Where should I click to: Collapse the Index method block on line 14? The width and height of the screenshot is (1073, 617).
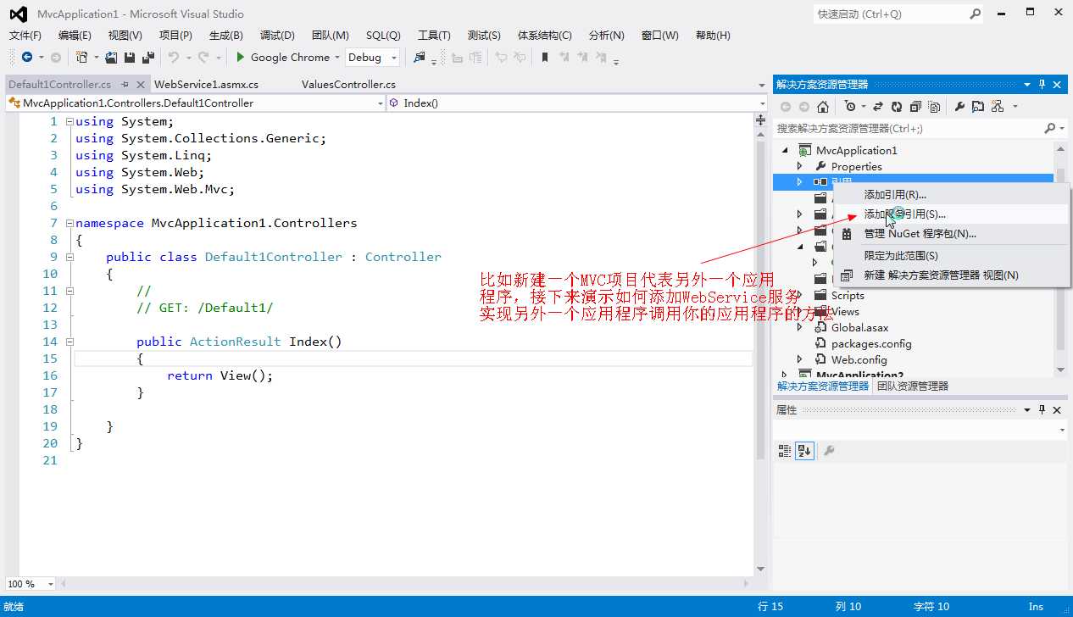pos(69,342)
